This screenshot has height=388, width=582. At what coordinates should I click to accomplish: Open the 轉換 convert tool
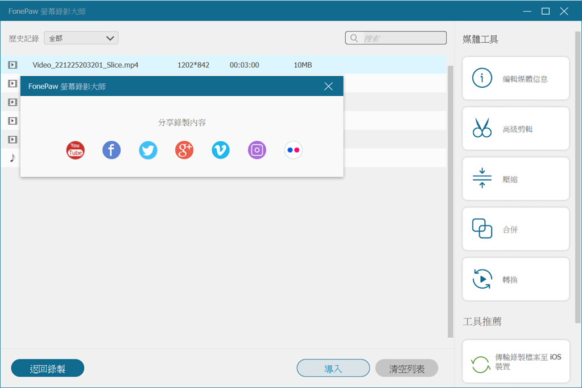click(515, 279)
